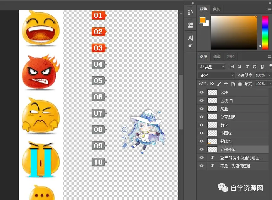This screenshot has width=272, height=200.
Task: Hide the 笑脸 layer
Action: pyautogui.click(x=201, y=109)
